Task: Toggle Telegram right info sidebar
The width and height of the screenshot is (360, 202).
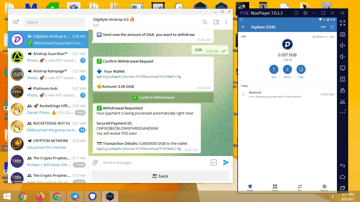Action: (x=216, y=22)
